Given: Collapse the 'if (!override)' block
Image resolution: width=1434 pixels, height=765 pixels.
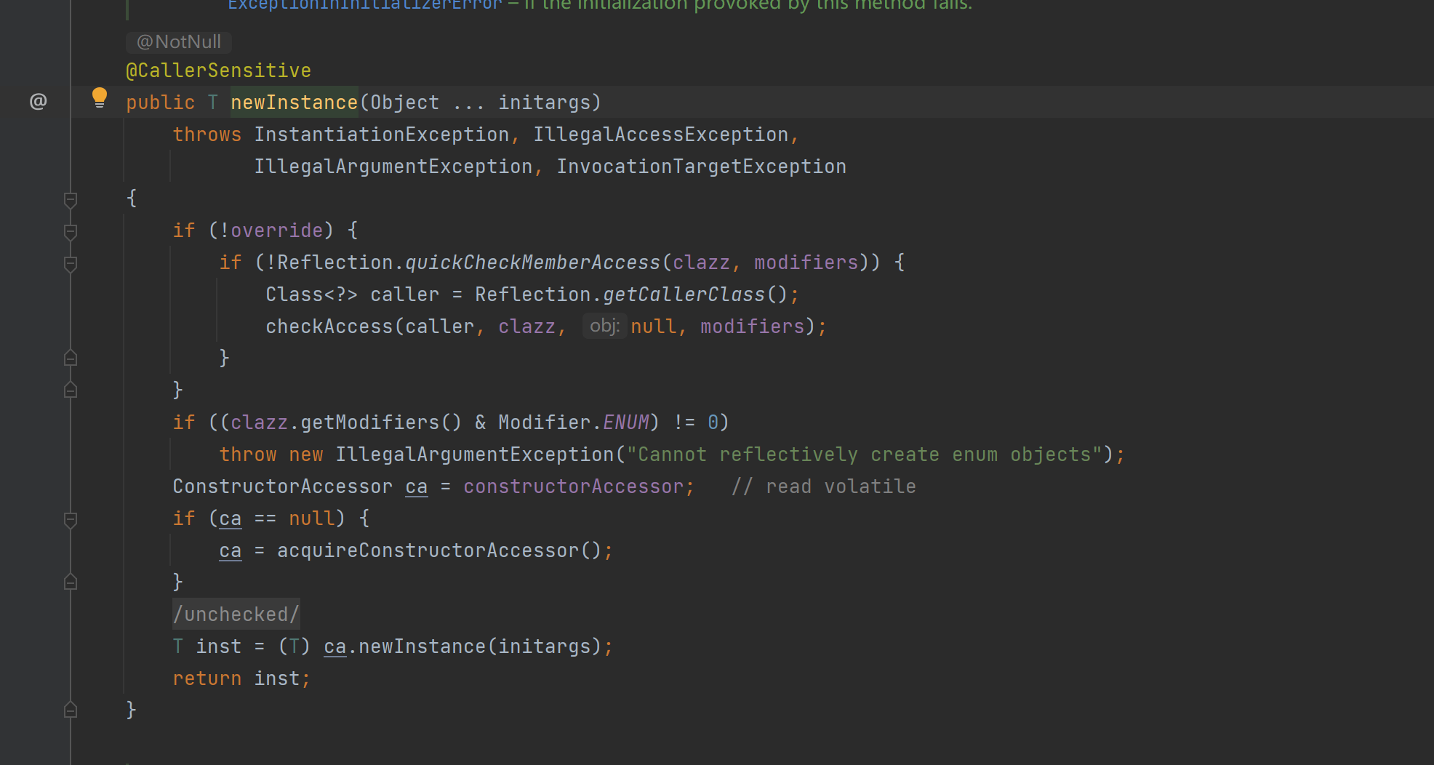Looking at the screenshot, I should [71, 231].
